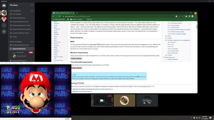
Task: Close the Chrome tab with X
Action: 73,13
